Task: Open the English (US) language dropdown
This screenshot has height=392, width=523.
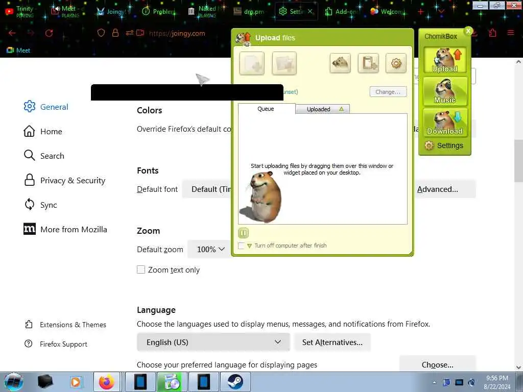Action: tap(213, 342)
